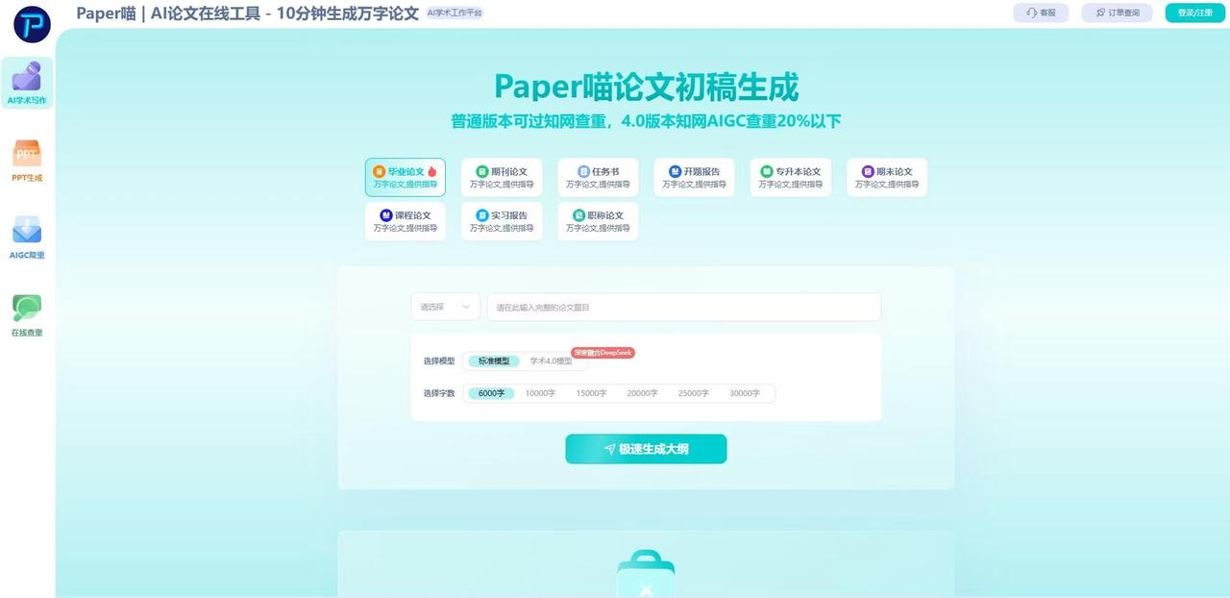Click the AI学术工作平台 tag
Viewport: 1230px width, 598px height.
455,13
